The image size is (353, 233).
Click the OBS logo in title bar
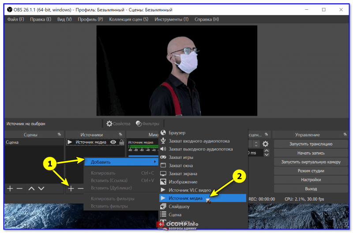click(9, 10)
